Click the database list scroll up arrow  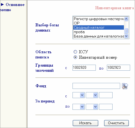[x=126, y=19]
